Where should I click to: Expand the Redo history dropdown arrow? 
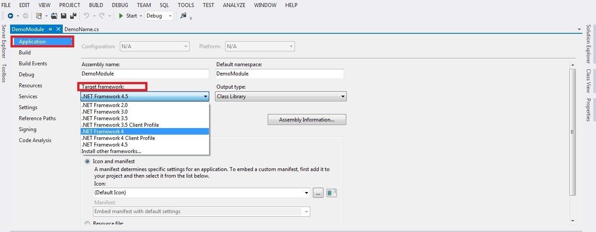pos(109,16)
